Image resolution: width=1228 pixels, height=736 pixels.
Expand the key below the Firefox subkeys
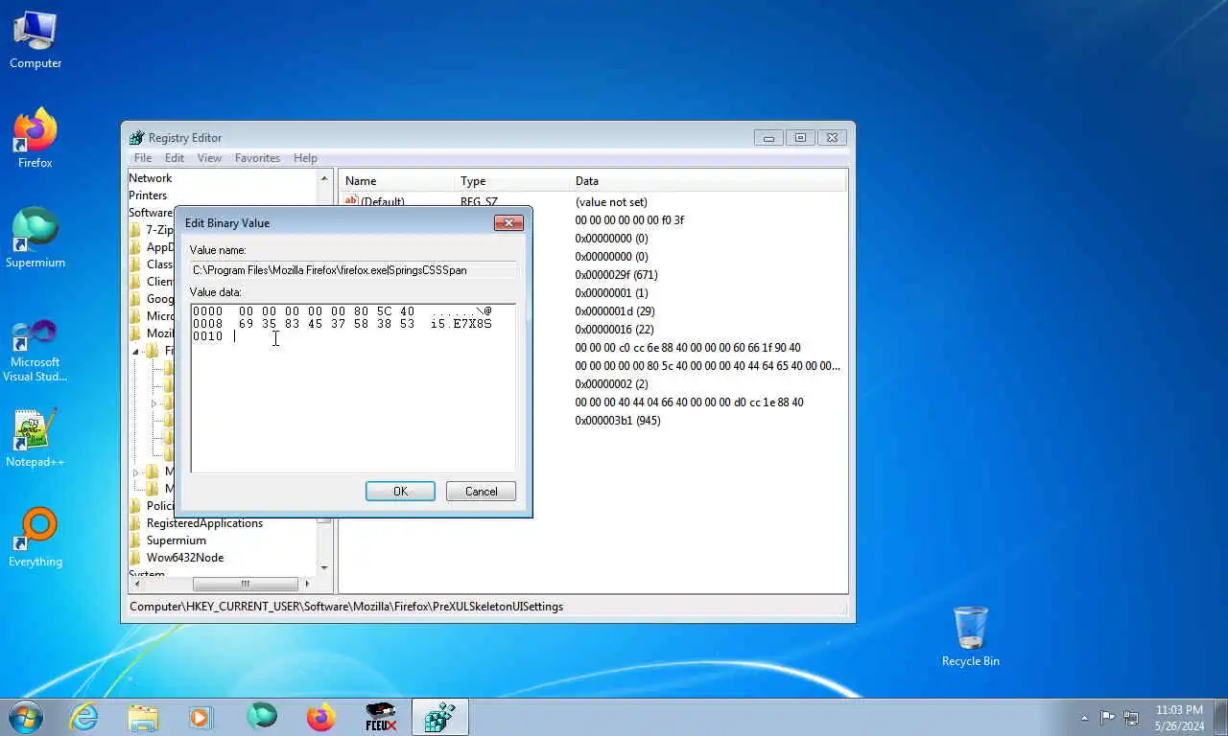(135, 471)
